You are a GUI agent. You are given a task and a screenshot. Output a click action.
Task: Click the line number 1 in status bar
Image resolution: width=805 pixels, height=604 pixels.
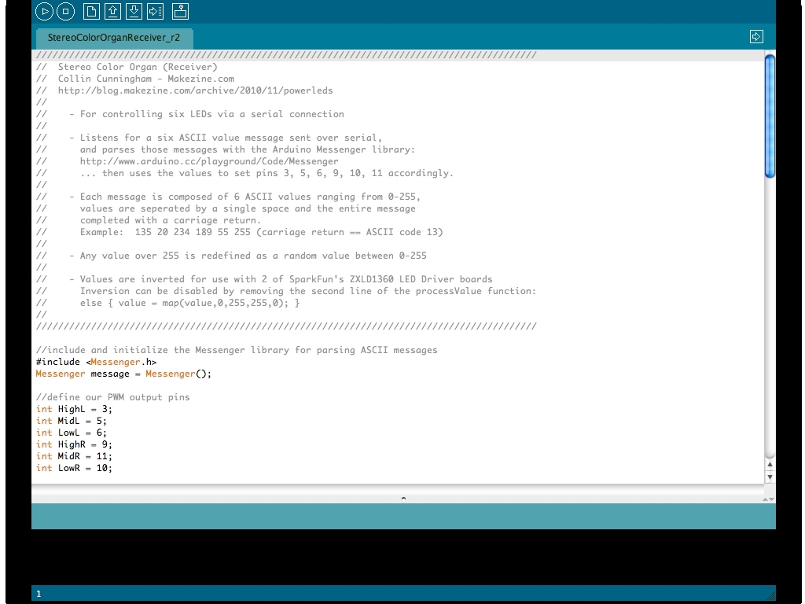coord(39,594)
